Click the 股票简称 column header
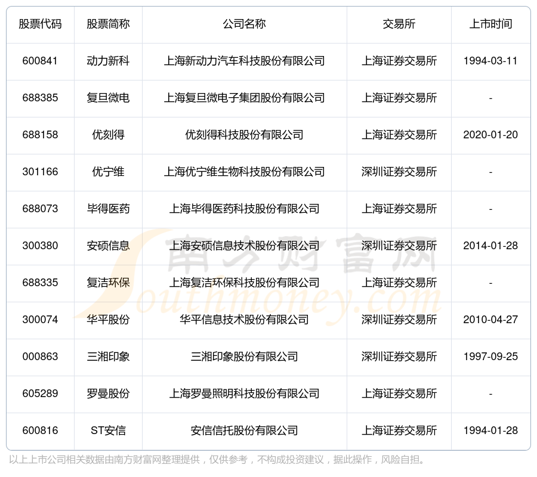The width and height of the screenshot is (537, 477). coord(108,24)
